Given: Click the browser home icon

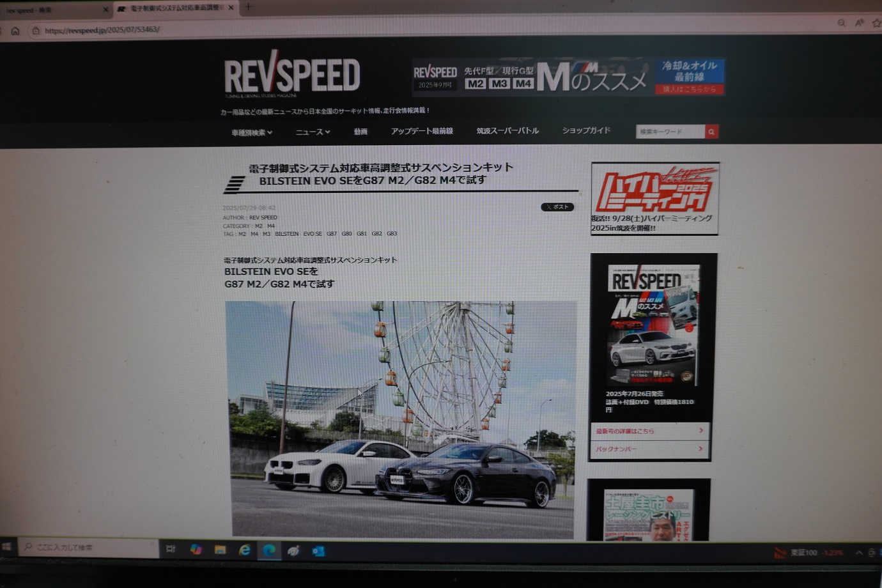Looking at the screenshot, I should click(15, 31).
